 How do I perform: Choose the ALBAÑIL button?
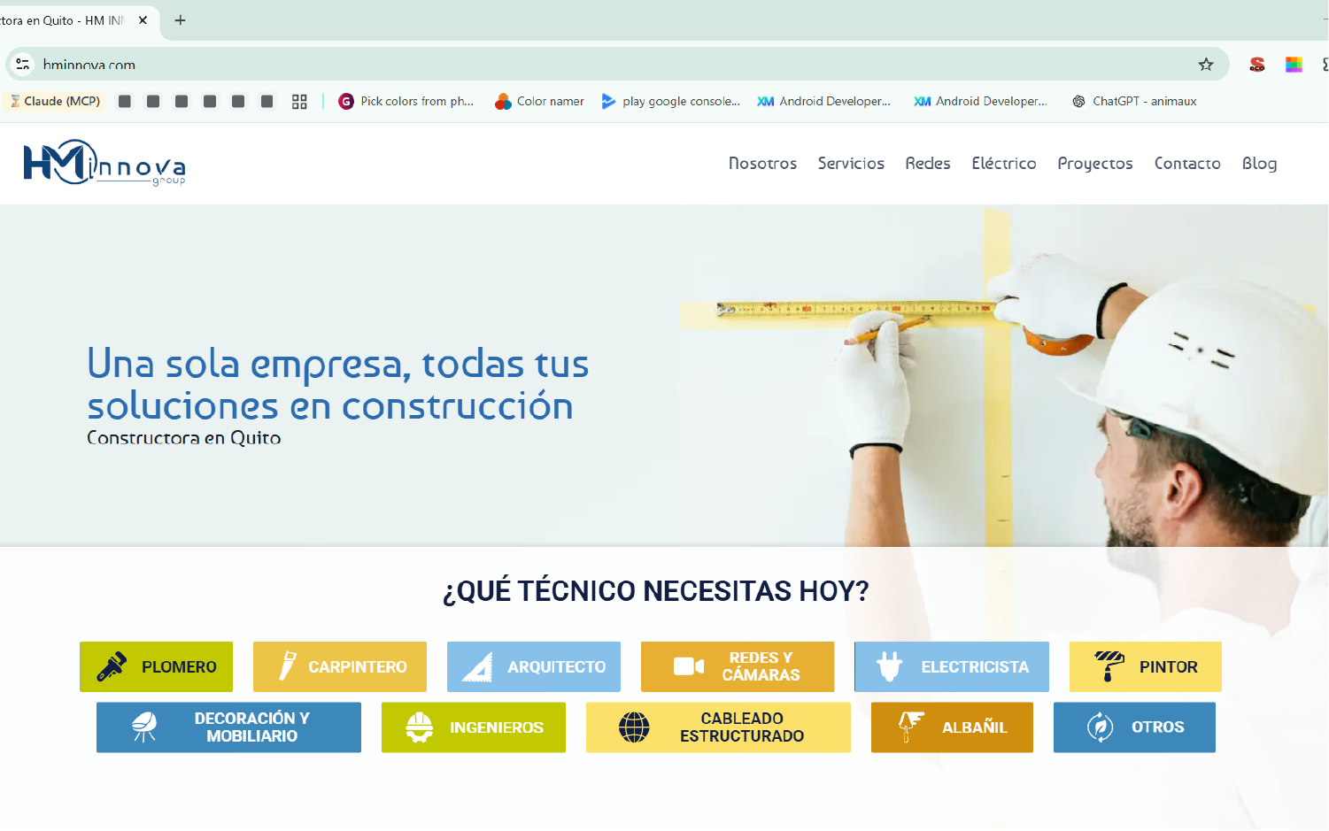(952, 727)
